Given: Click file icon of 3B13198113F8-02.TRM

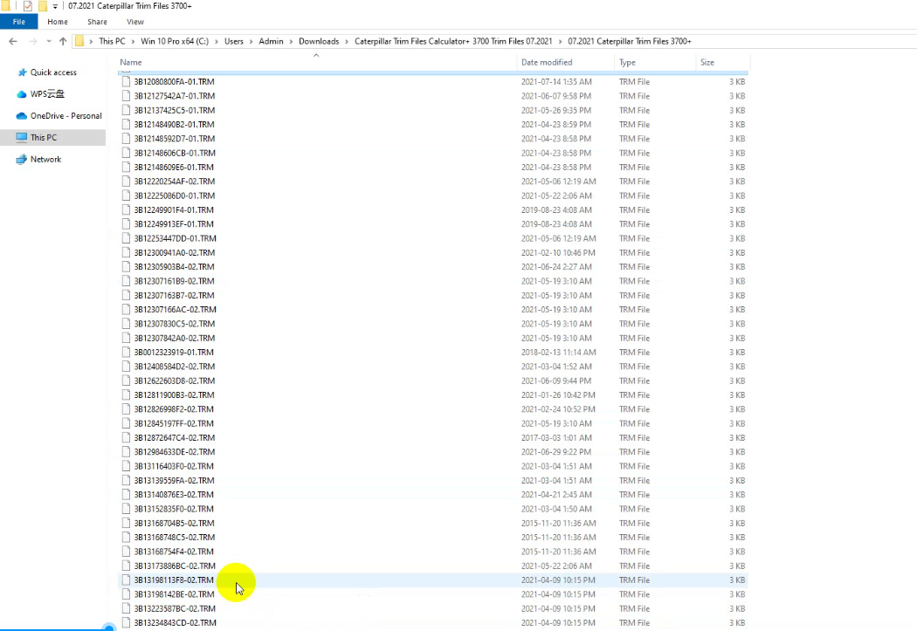Looking at the screenshot, I should coord(126,580).
